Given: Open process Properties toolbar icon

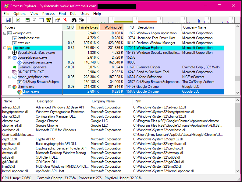Looking at the screenshot, I should point(58,20).
